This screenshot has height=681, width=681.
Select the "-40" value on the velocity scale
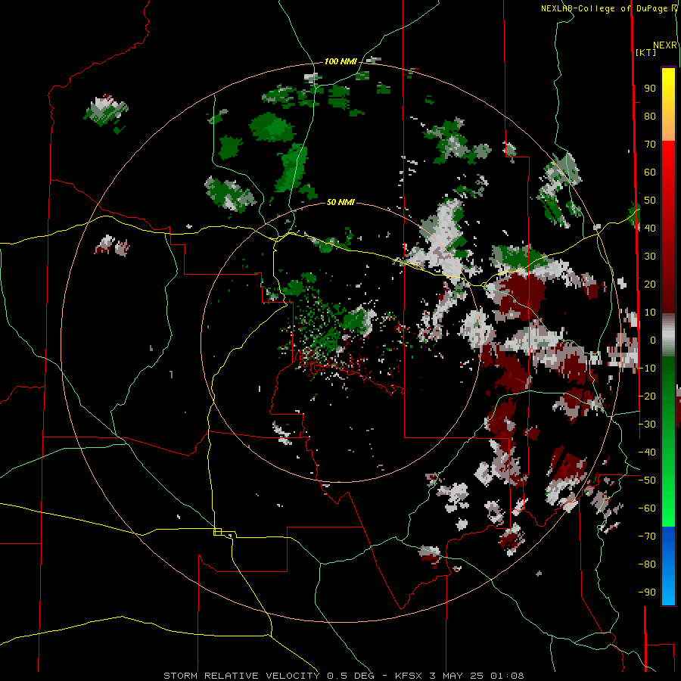647,452
